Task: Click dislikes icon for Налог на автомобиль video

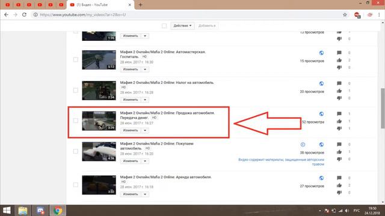Action: coord(339,98)
